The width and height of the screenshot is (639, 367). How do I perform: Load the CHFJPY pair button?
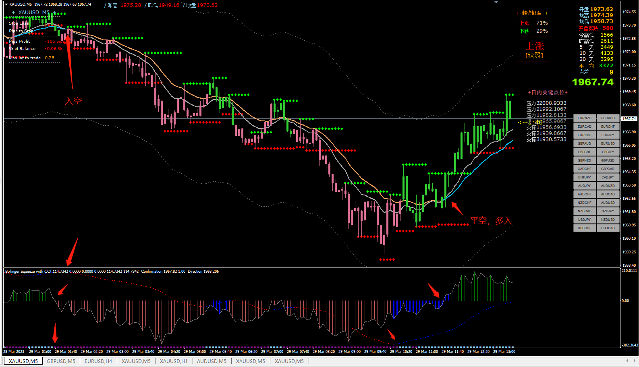(585, 177)
